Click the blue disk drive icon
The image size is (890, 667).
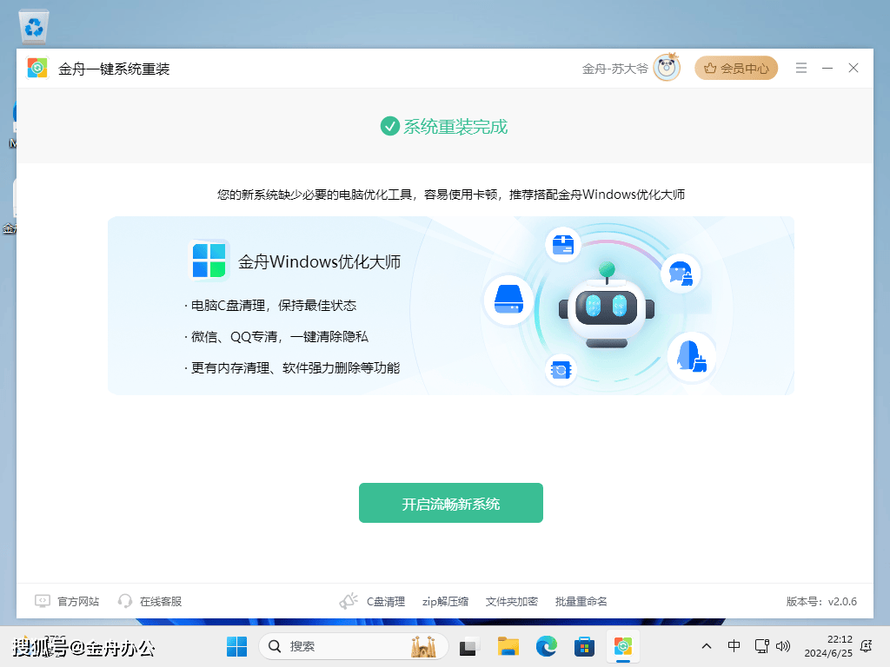[508, 300]
